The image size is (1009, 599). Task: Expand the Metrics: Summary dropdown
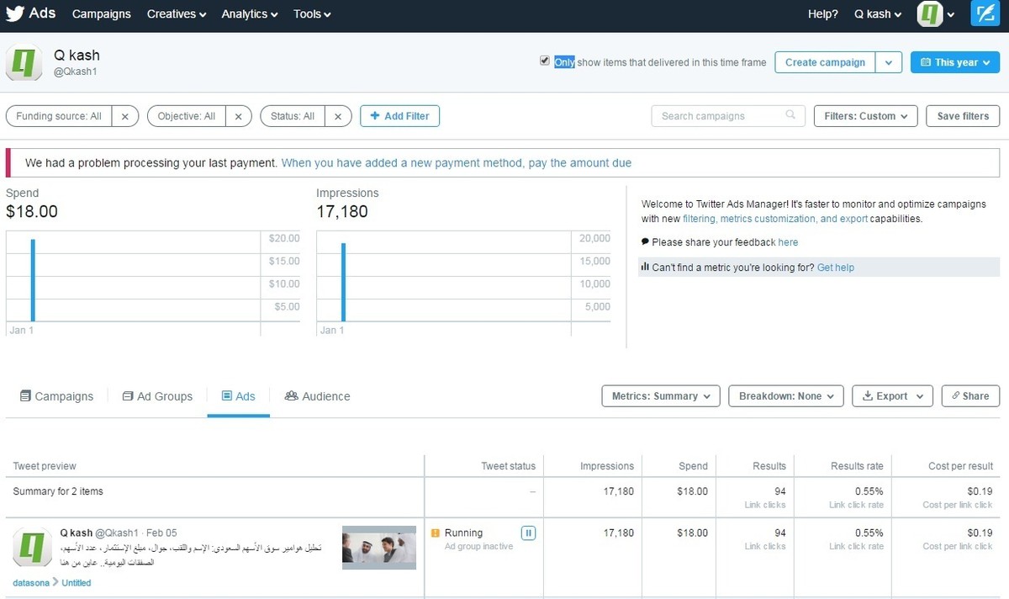(661, 396)
